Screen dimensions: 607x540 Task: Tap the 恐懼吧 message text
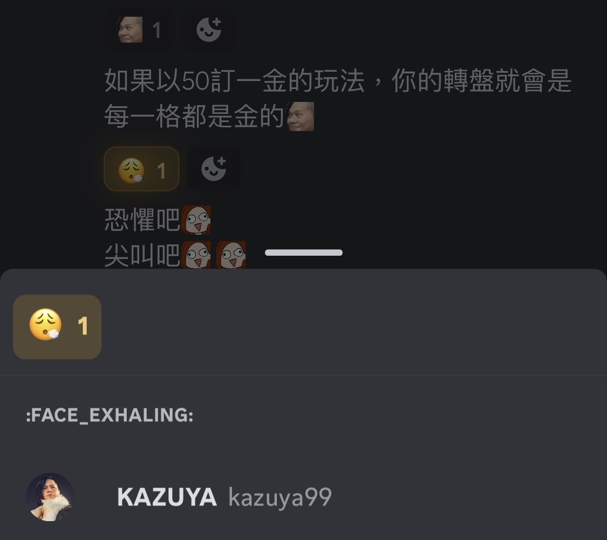click(x=142, y=220)
